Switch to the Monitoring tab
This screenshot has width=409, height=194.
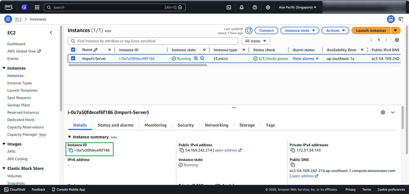tap(155, 125)
